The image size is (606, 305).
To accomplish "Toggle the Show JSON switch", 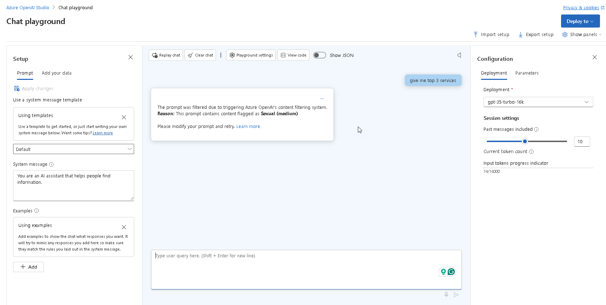I will (x=320, y=55).
